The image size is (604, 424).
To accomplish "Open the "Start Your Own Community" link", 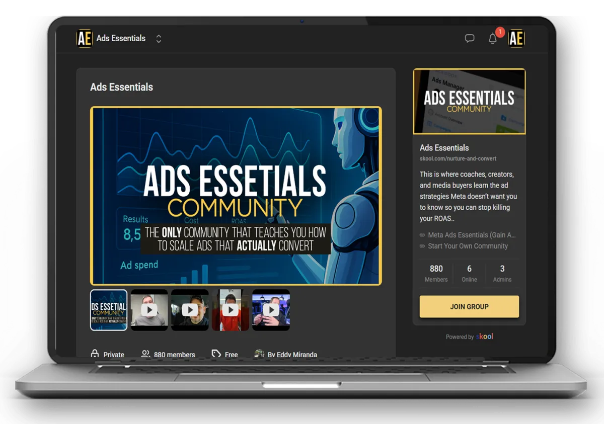I will coord(468,246).
